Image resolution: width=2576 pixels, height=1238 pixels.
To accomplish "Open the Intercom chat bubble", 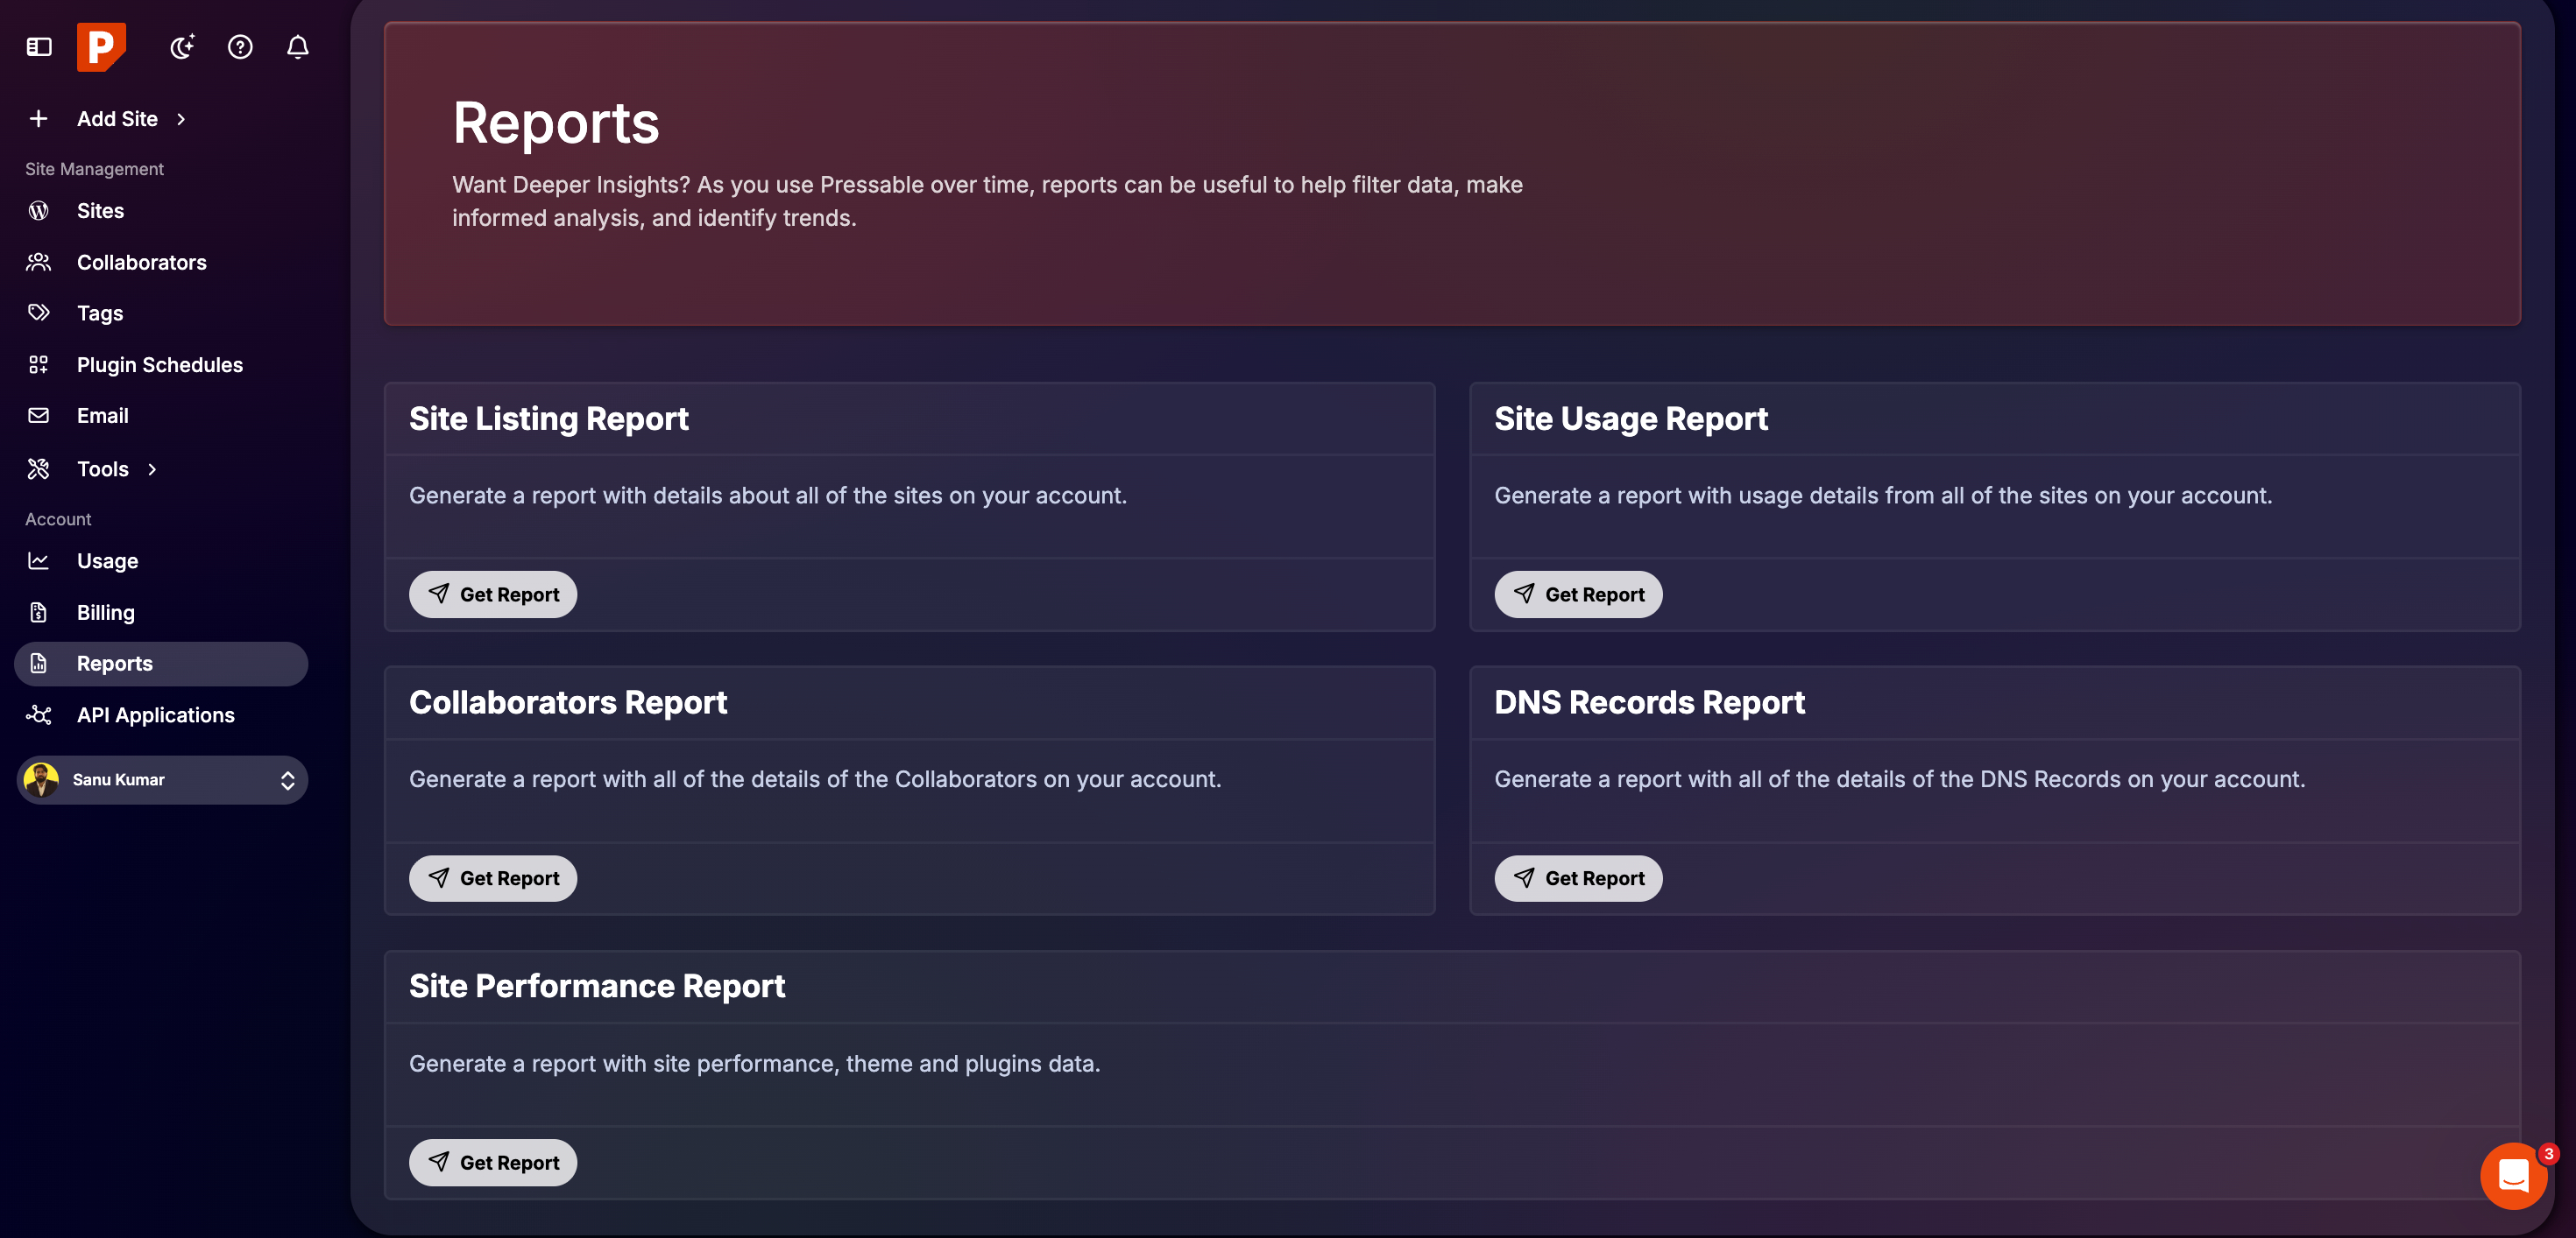I will [x=2513, y=1176].
